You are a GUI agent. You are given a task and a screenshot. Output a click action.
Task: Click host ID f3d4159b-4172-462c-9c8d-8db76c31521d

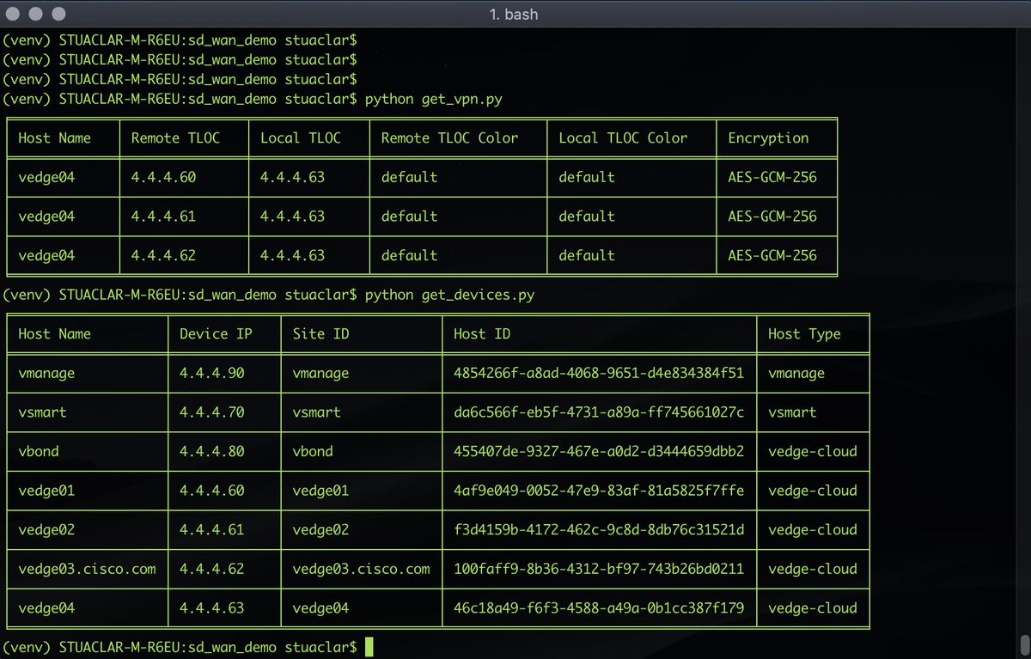[x=598, y=529]
